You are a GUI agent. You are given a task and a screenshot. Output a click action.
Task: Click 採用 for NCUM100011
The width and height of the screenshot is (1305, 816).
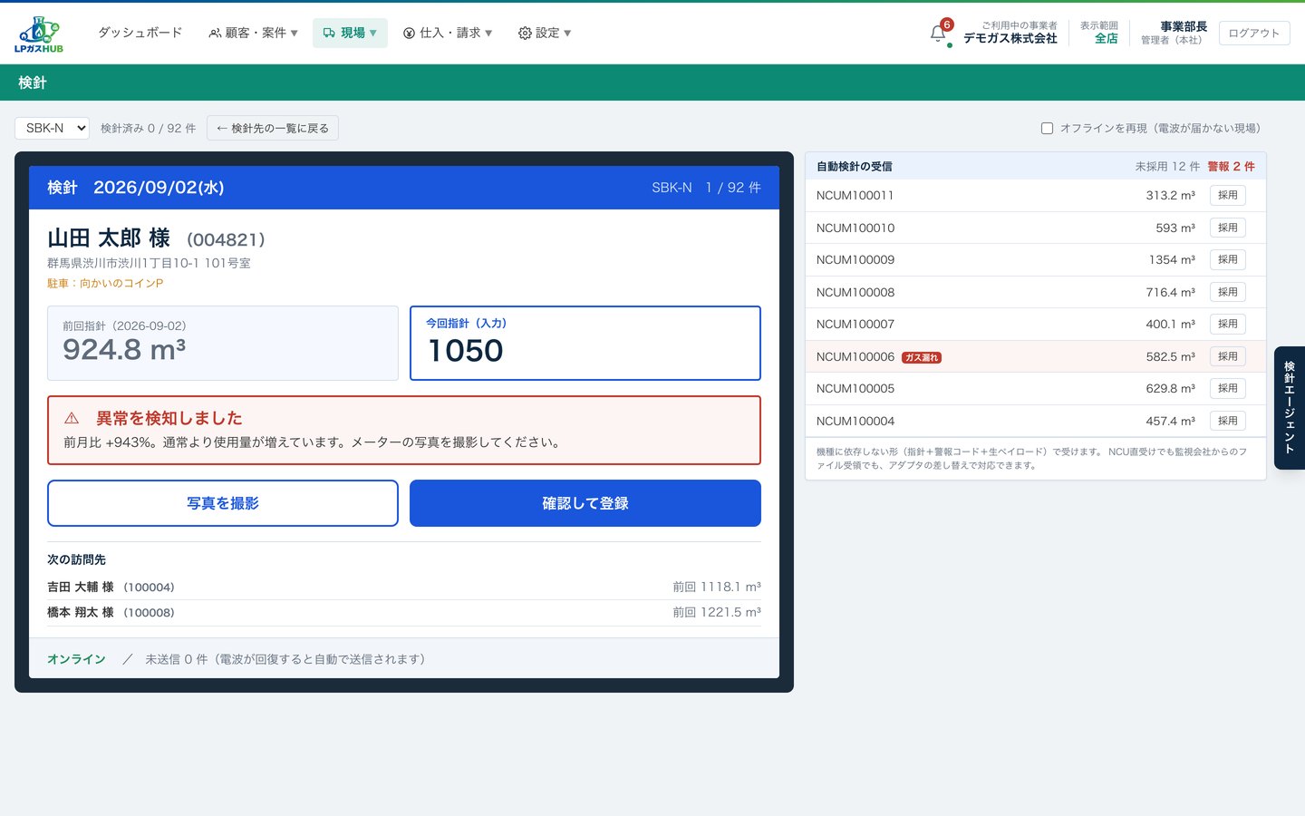[1228, 195]
